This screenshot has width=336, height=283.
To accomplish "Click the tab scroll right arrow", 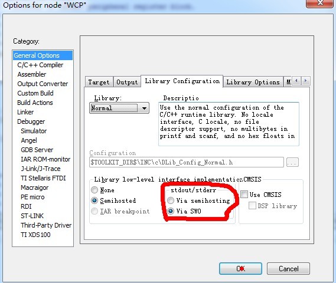I will 305,81.
